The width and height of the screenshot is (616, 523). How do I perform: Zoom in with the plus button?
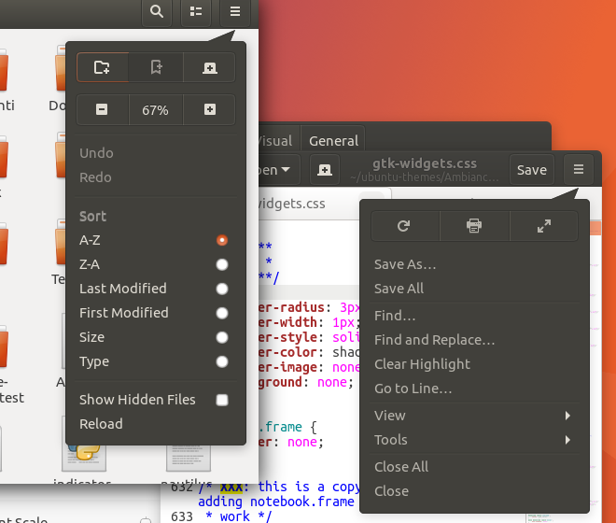(x=209, y=110)
